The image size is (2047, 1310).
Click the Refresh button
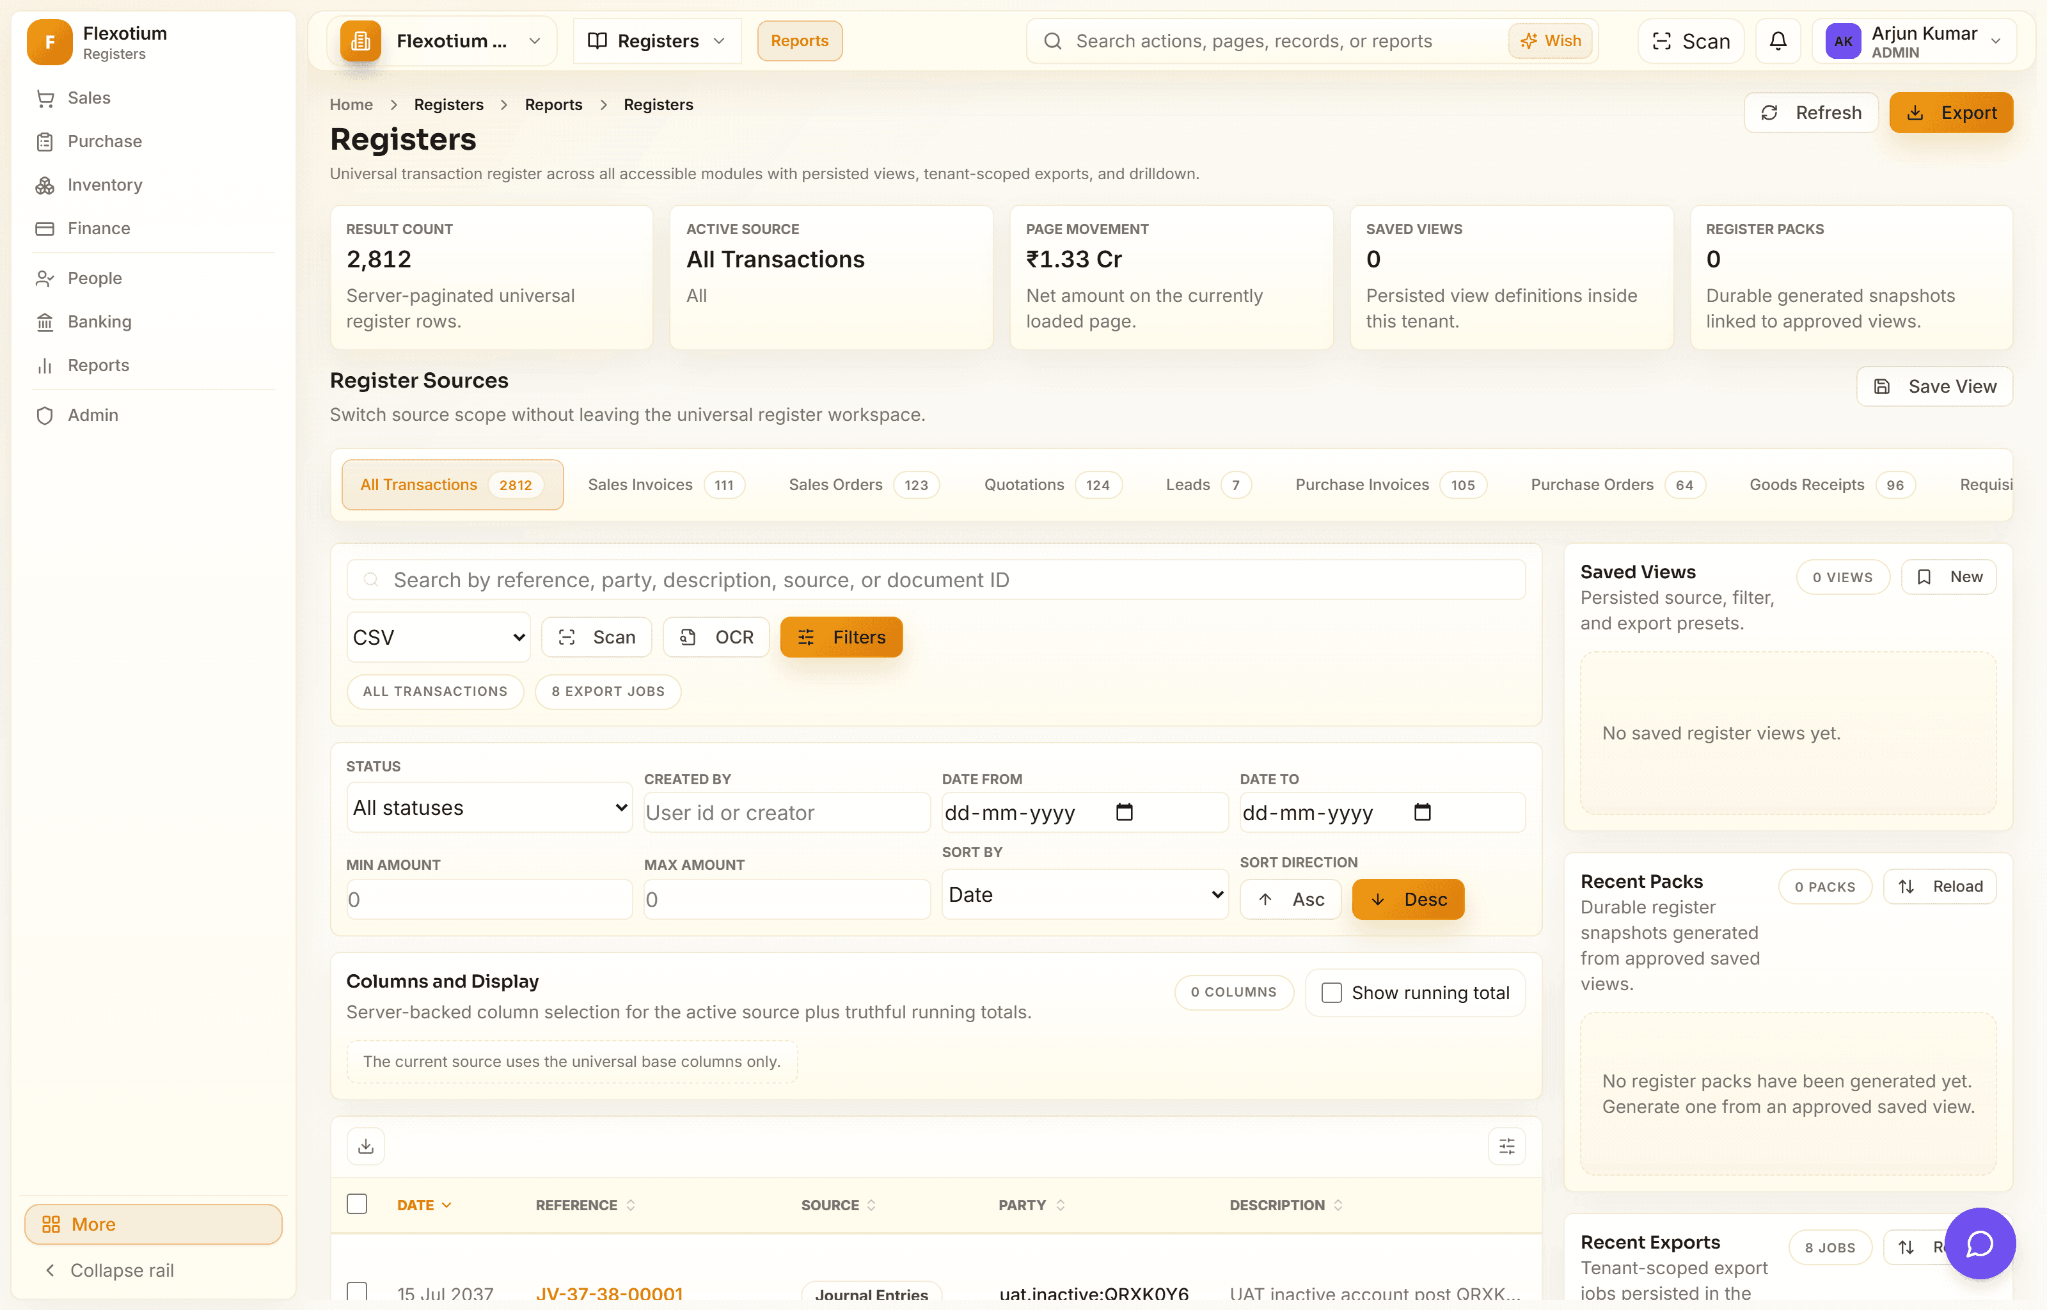tap(1810, 113)
